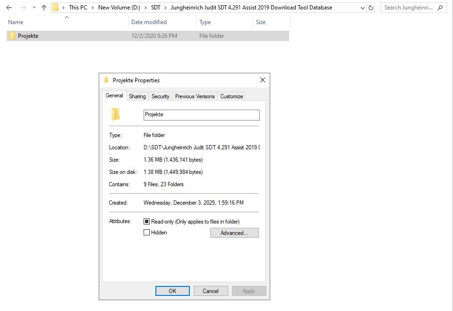Open Advanced attributes button
Screen dimensions: 453x311
point(234,233)
